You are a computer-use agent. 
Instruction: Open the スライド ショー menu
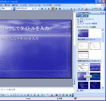pos(35,5)
